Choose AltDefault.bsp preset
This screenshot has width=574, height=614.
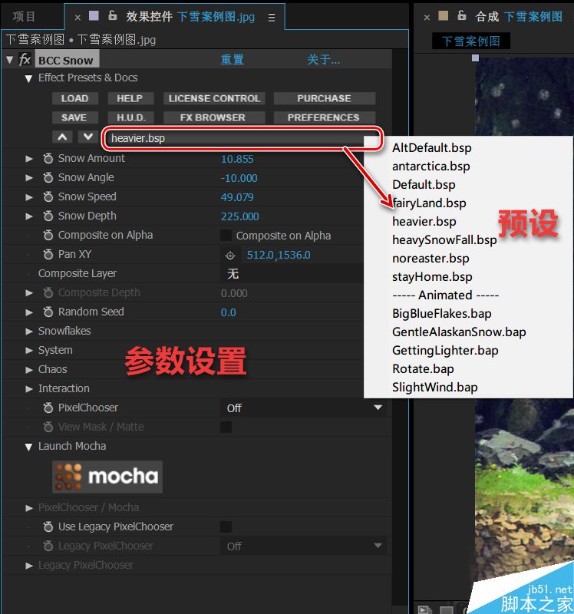[x=431, y=147]
